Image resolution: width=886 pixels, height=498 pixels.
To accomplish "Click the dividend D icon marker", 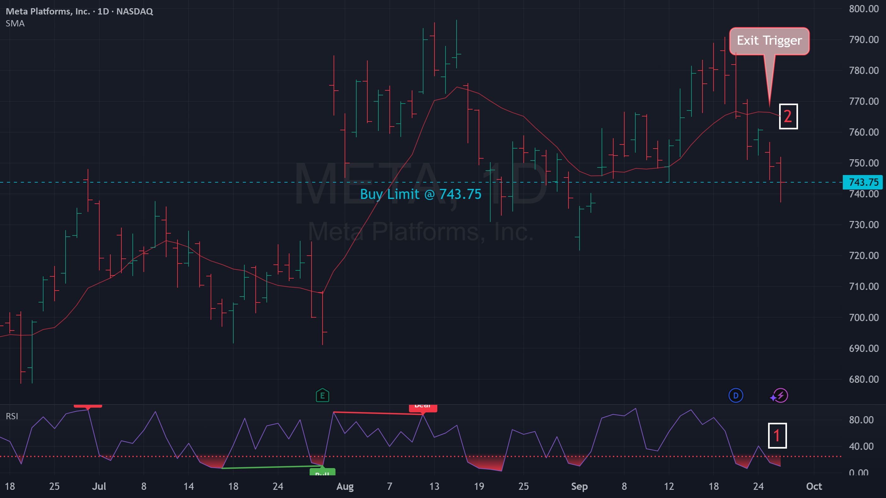I will pyautogui.click(x=736, y=396).
